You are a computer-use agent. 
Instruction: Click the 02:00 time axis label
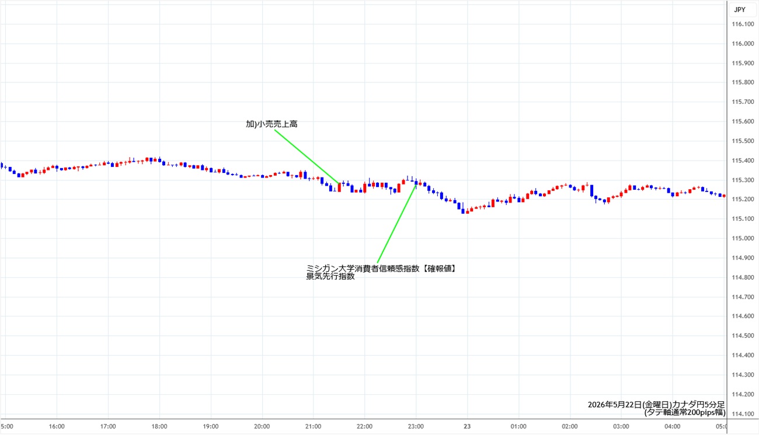click(570, 426)
